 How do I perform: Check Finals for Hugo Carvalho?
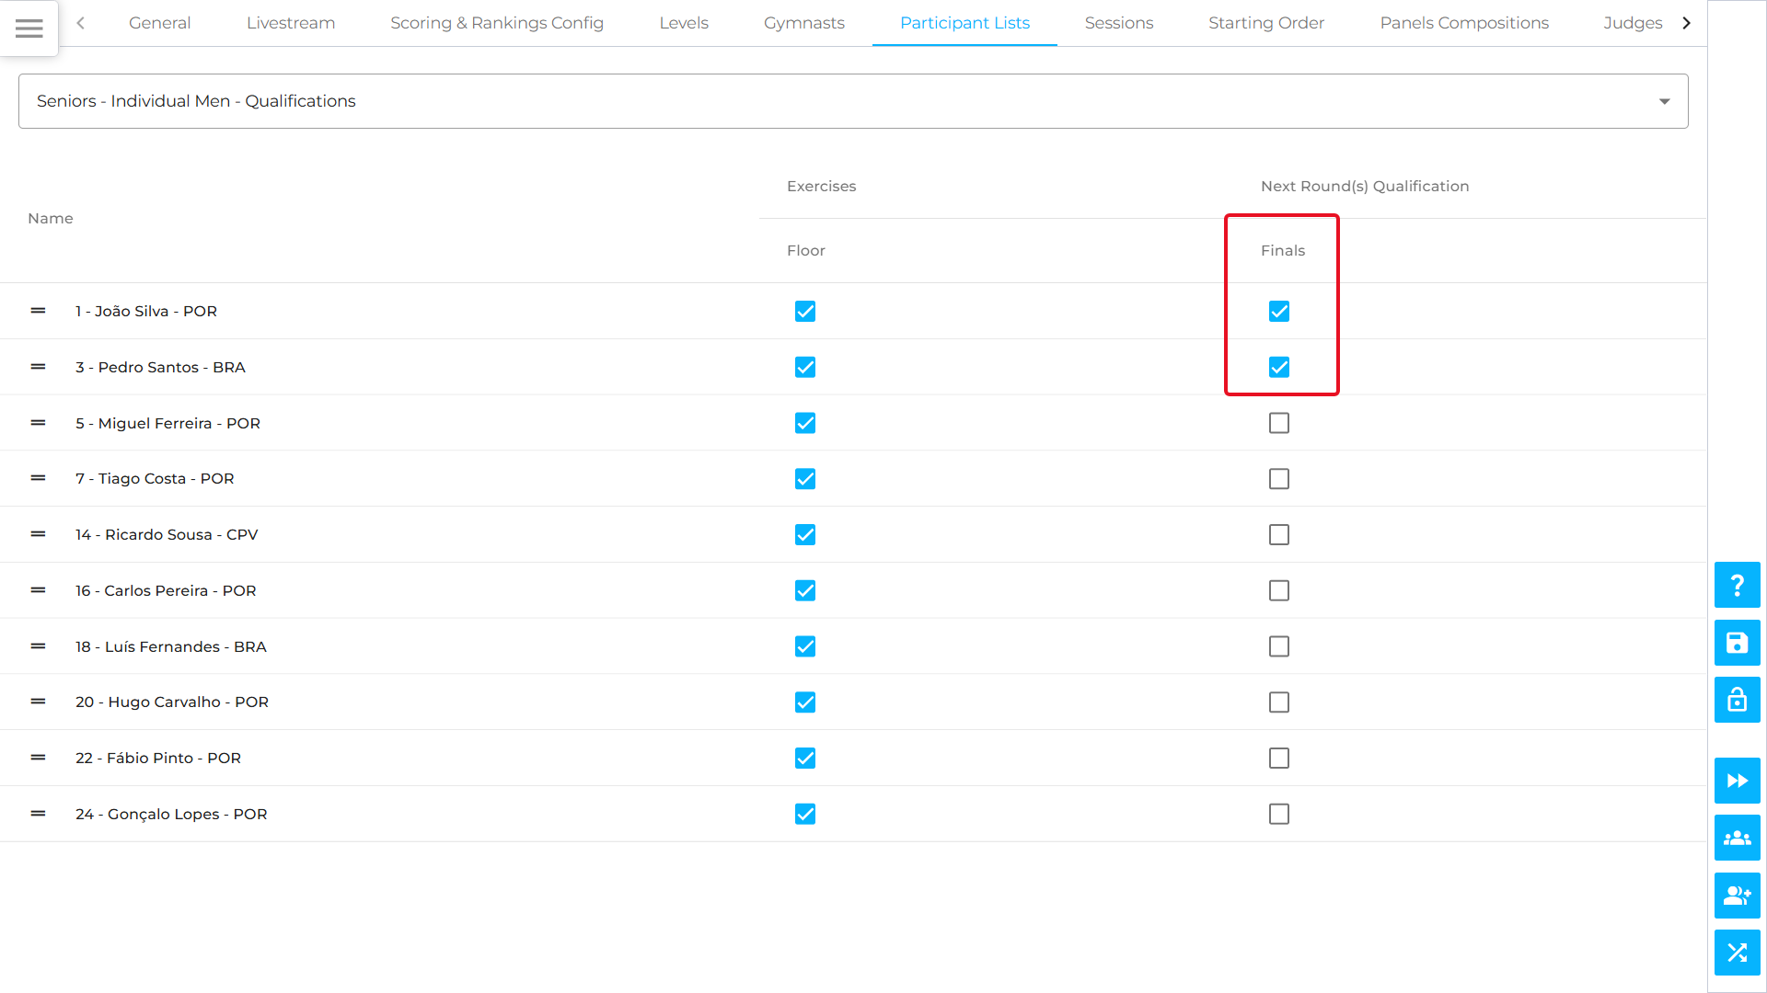click(x=1279, y=702)
